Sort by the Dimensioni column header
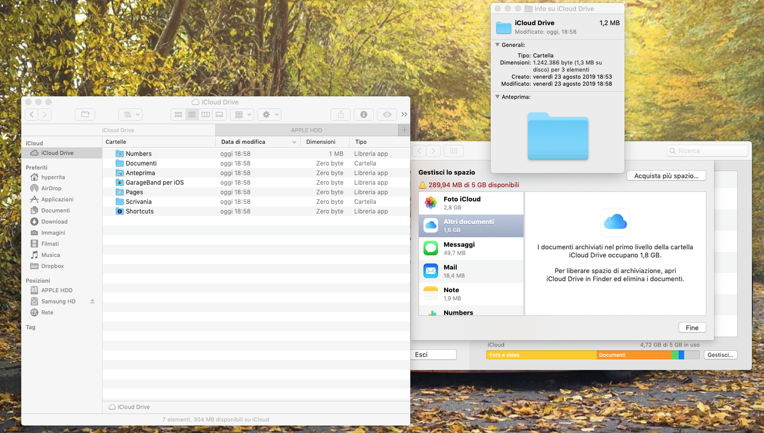The image size is (764, 433). 325,142
